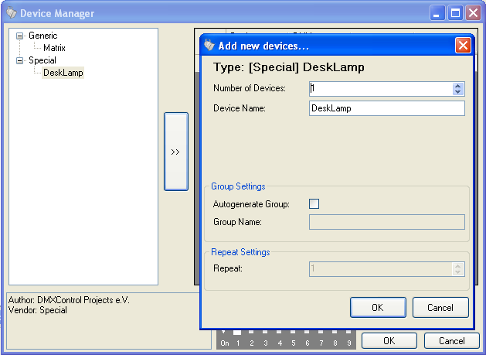The image size is (486, 355).
Task: Toggle DIP switch 1 on address strip
Action: [239, 334]
